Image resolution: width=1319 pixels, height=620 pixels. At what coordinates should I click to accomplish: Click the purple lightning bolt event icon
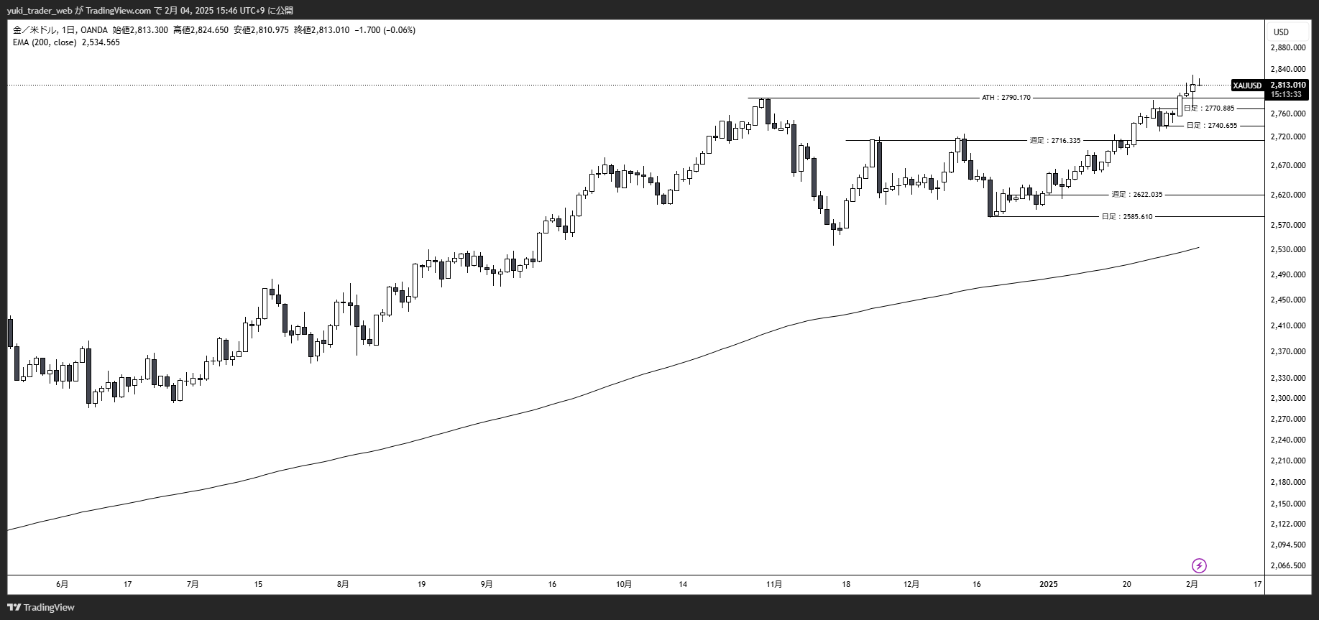pos(1198,565)
